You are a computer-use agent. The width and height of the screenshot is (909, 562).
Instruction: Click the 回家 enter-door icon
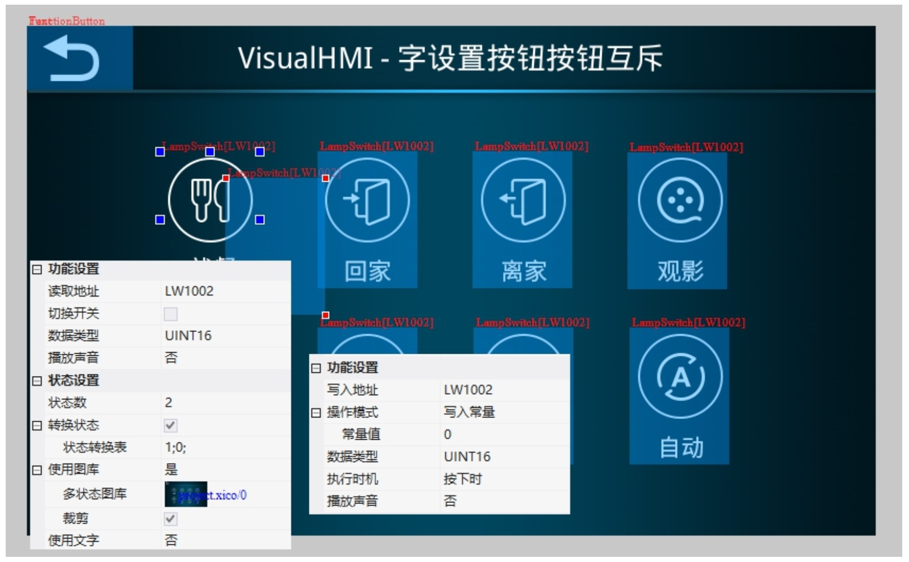[367, 200]
